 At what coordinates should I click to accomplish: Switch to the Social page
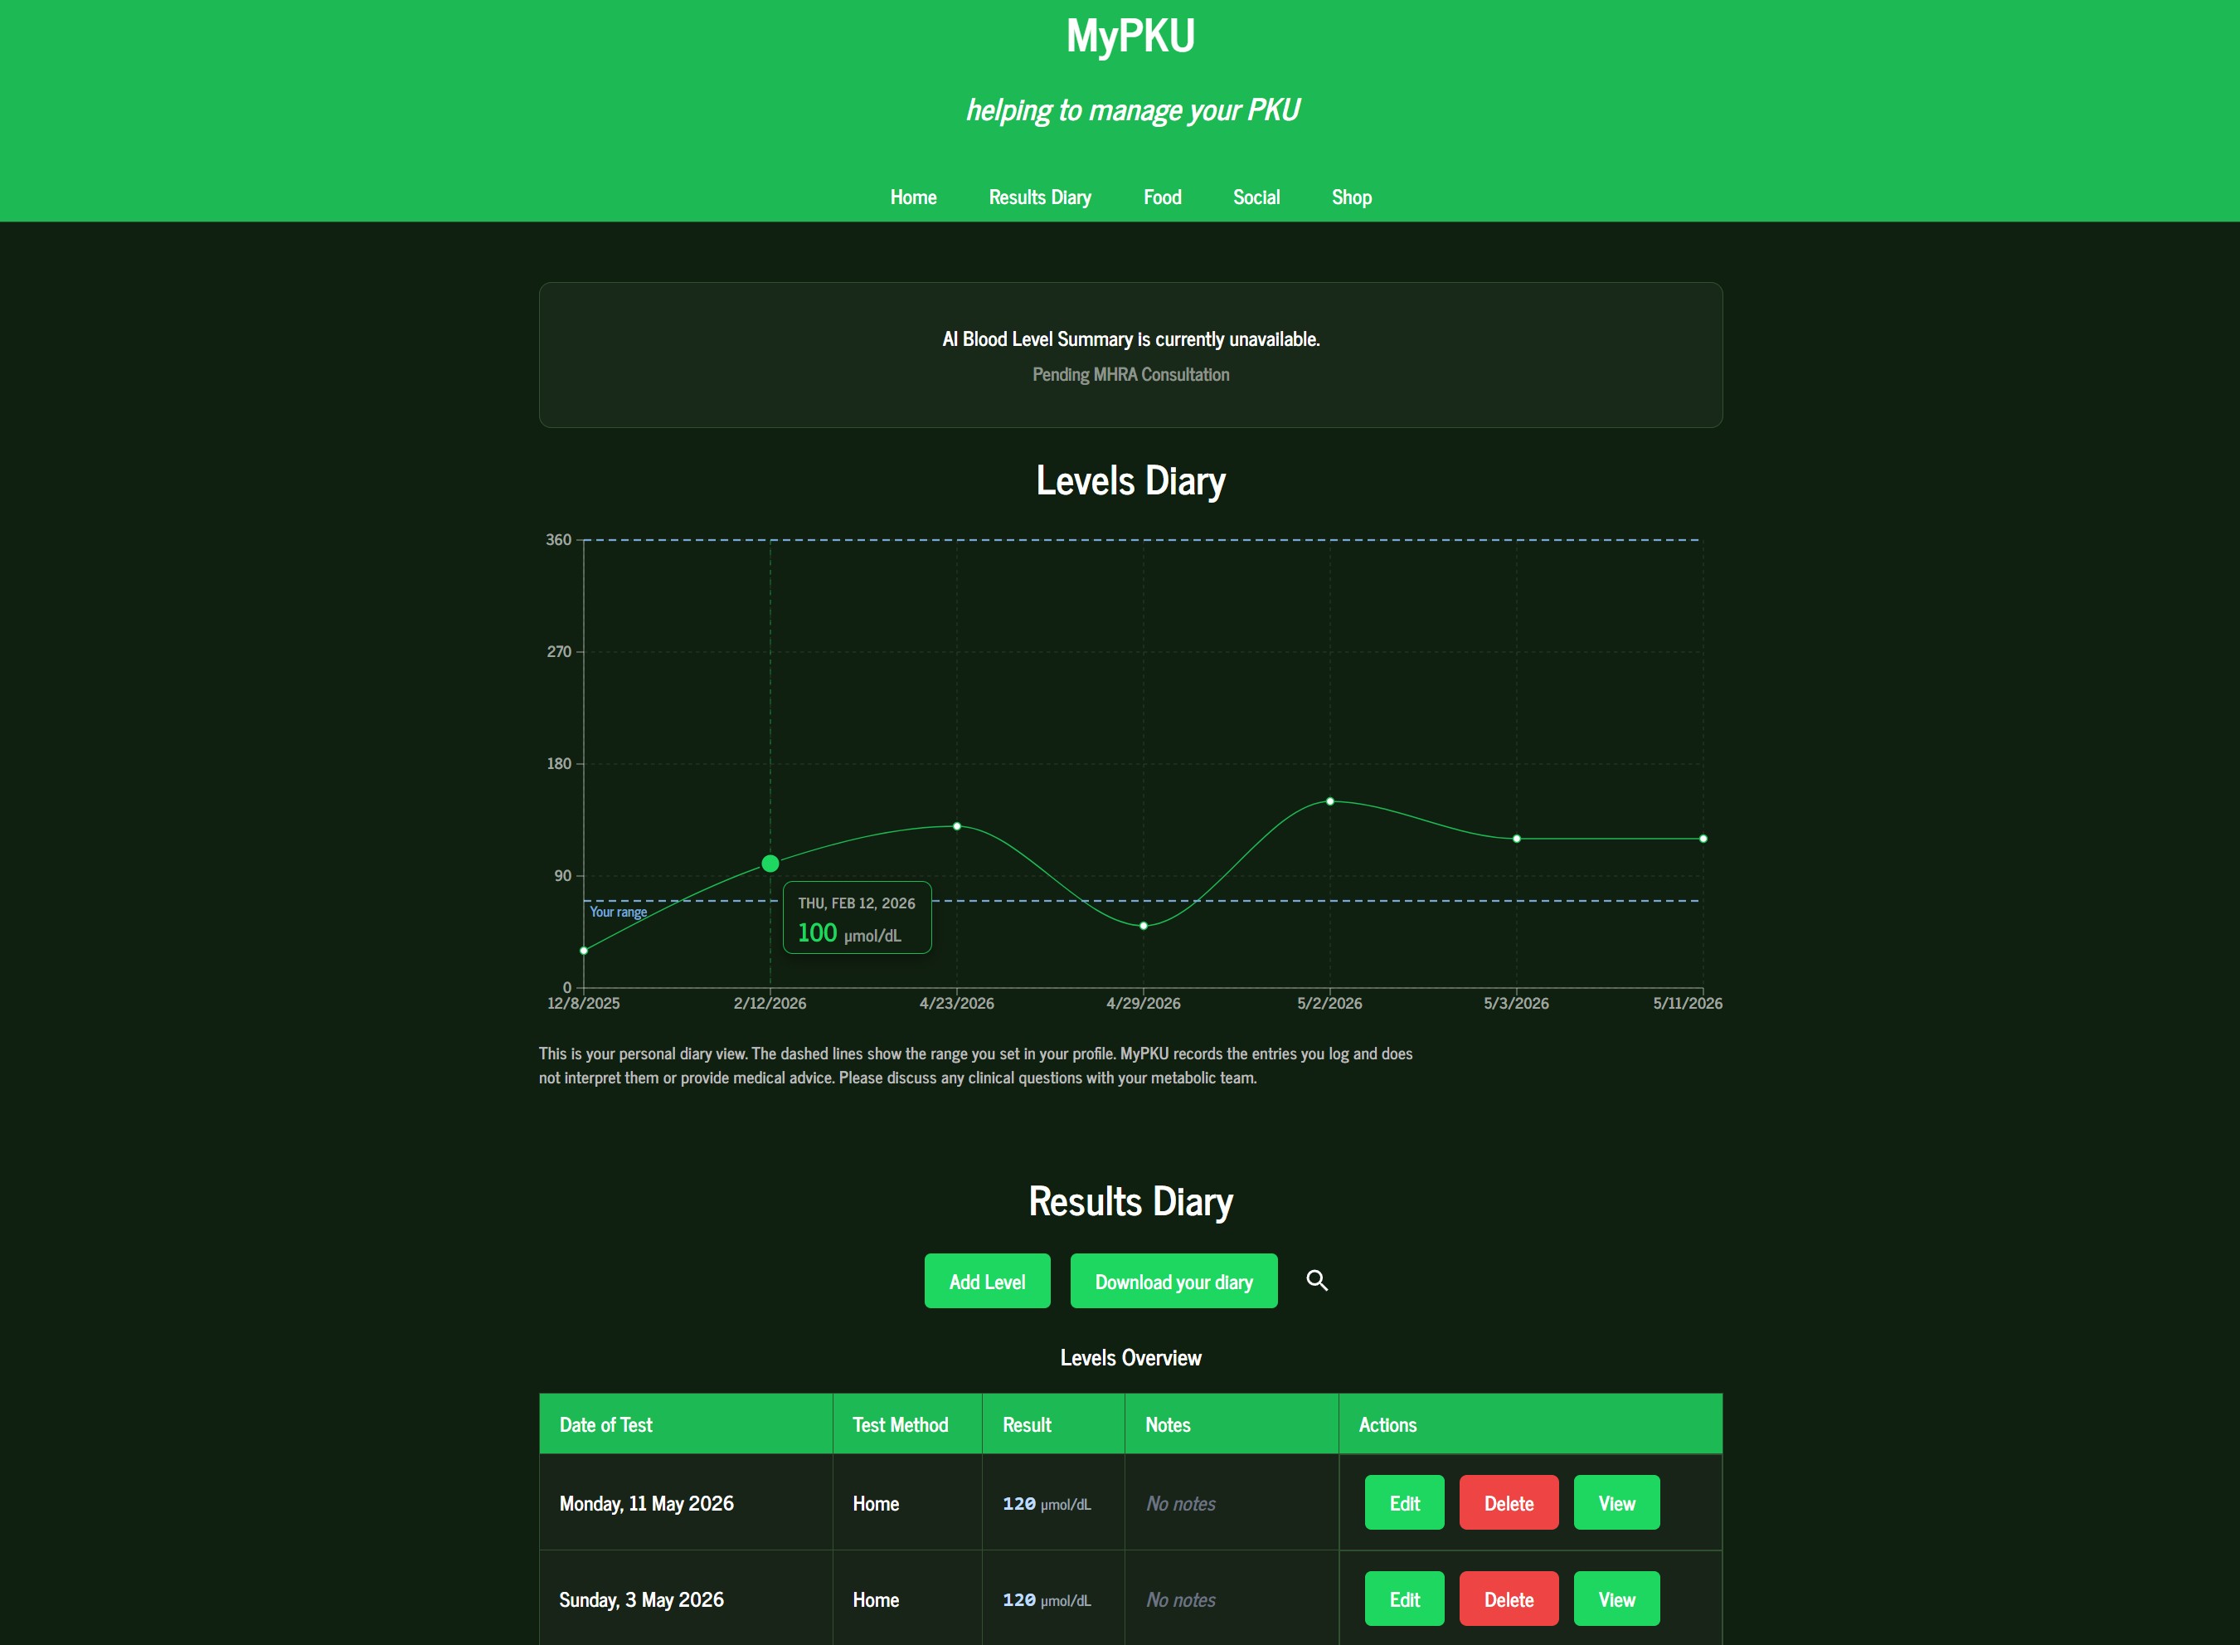(x=1256, y=197)
